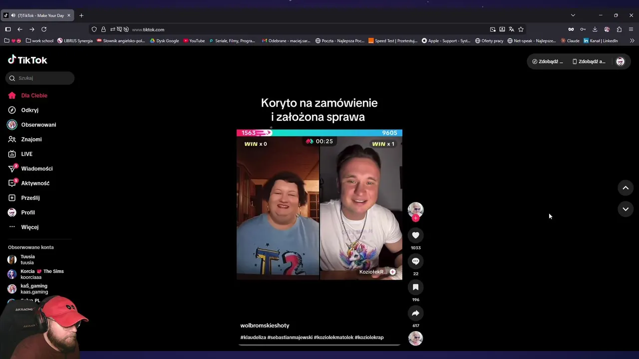Open Kanał | LinkedIn bookmark

tap(601, 41)
